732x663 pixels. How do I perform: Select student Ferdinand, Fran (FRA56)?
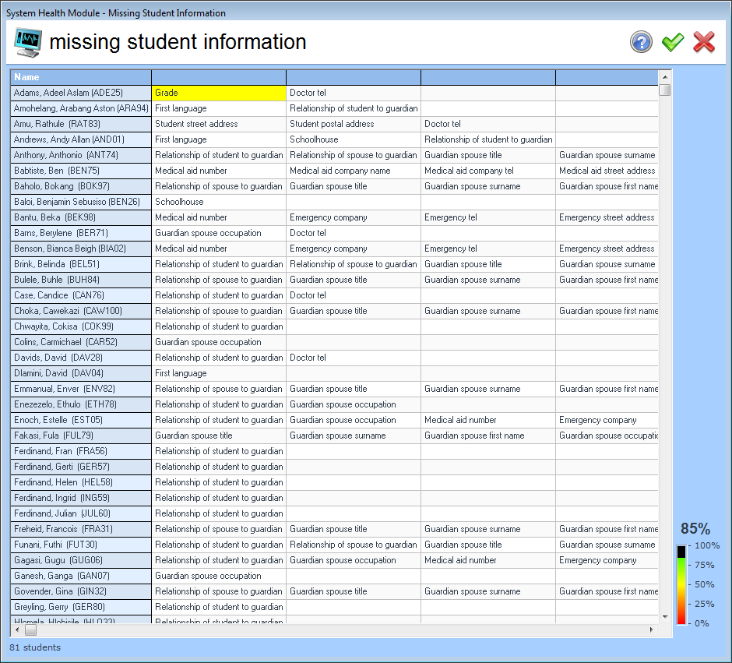(x=81, y=451)
